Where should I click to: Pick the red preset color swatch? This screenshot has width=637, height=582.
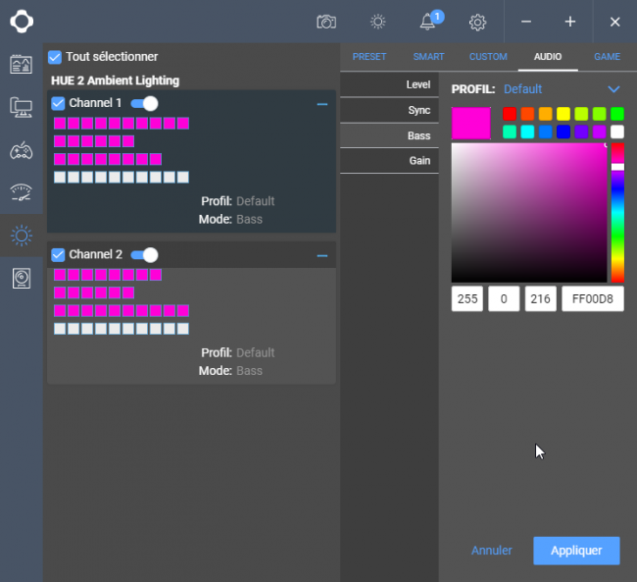pos(510,114)
